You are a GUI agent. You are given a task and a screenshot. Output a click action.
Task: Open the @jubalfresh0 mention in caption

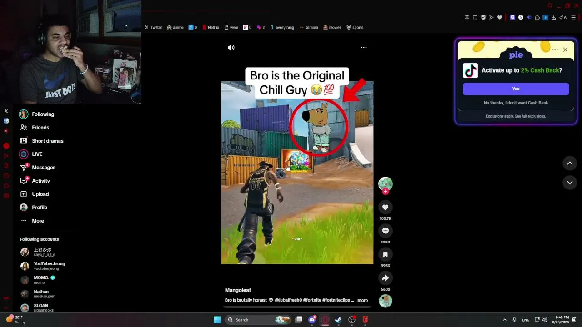tap(288, 300)
